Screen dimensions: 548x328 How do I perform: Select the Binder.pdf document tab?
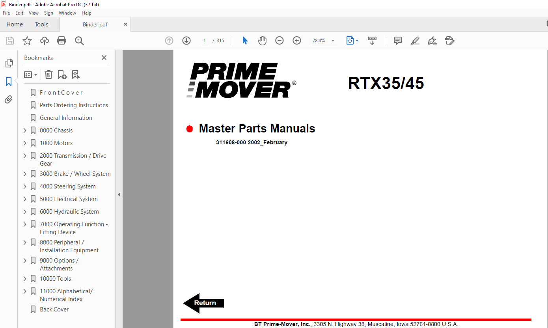click(95, 24)
